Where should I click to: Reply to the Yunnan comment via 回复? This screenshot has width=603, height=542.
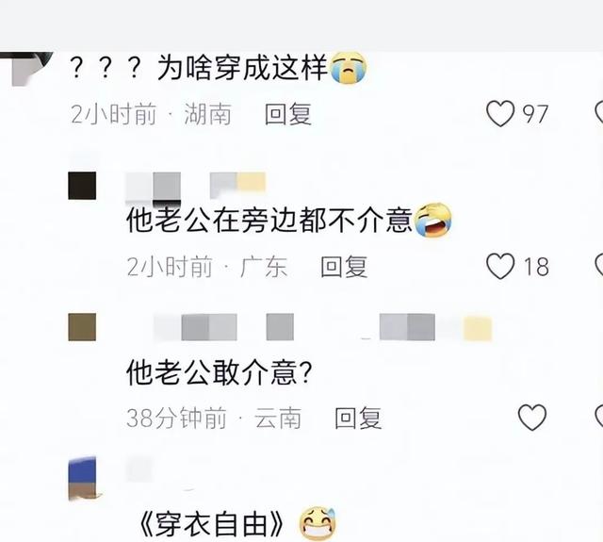coord(358,419)
